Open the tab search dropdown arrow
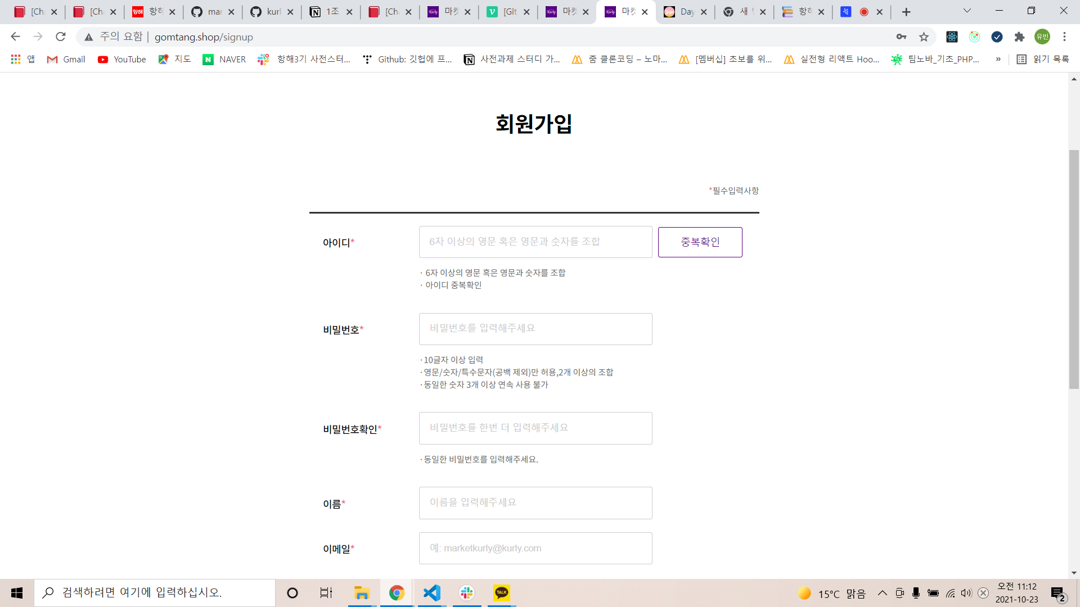 967,11
